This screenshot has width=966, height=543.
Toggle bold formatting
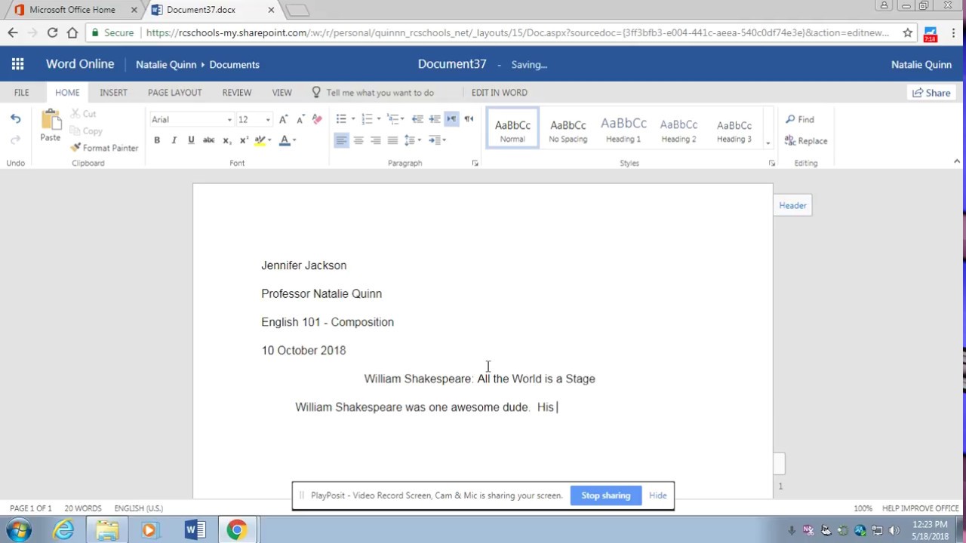tap(157, 140)
